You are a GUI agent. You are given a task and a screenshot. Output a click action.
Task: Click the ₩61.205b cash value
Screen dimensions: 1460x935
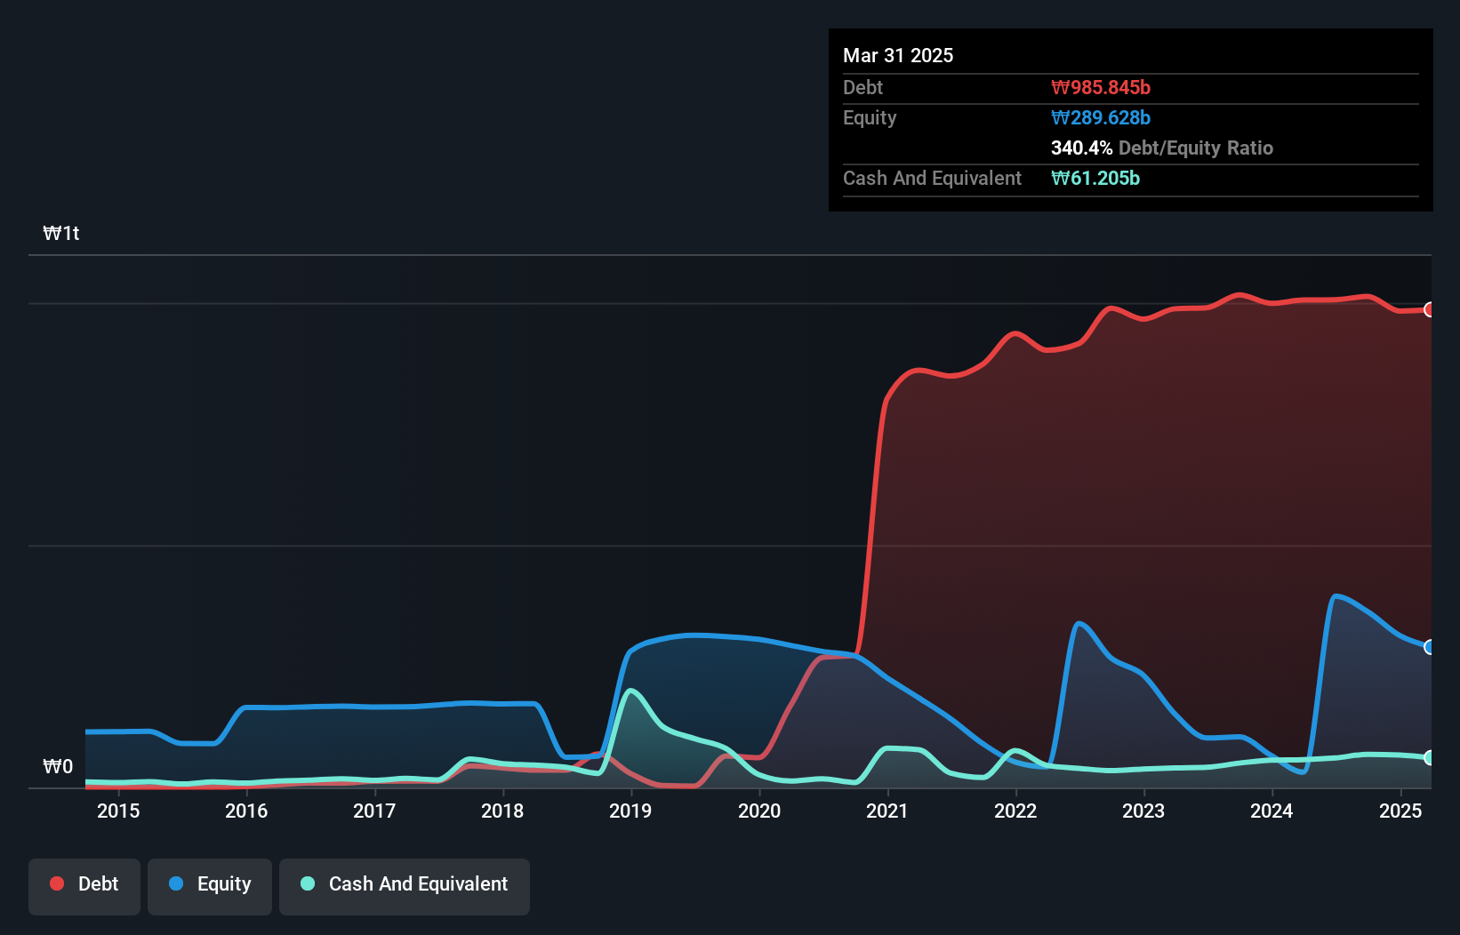tap(1095, 178)
